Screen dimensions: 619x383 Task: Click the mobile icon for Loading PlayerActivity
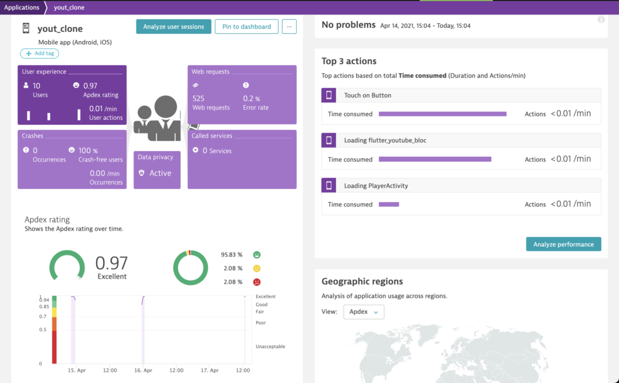pos(329,185)
